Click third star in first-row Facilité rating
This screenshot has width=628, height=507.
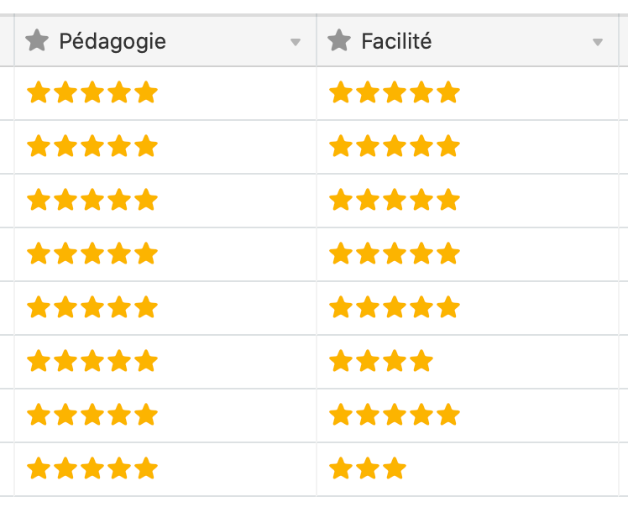coord(395,92)
